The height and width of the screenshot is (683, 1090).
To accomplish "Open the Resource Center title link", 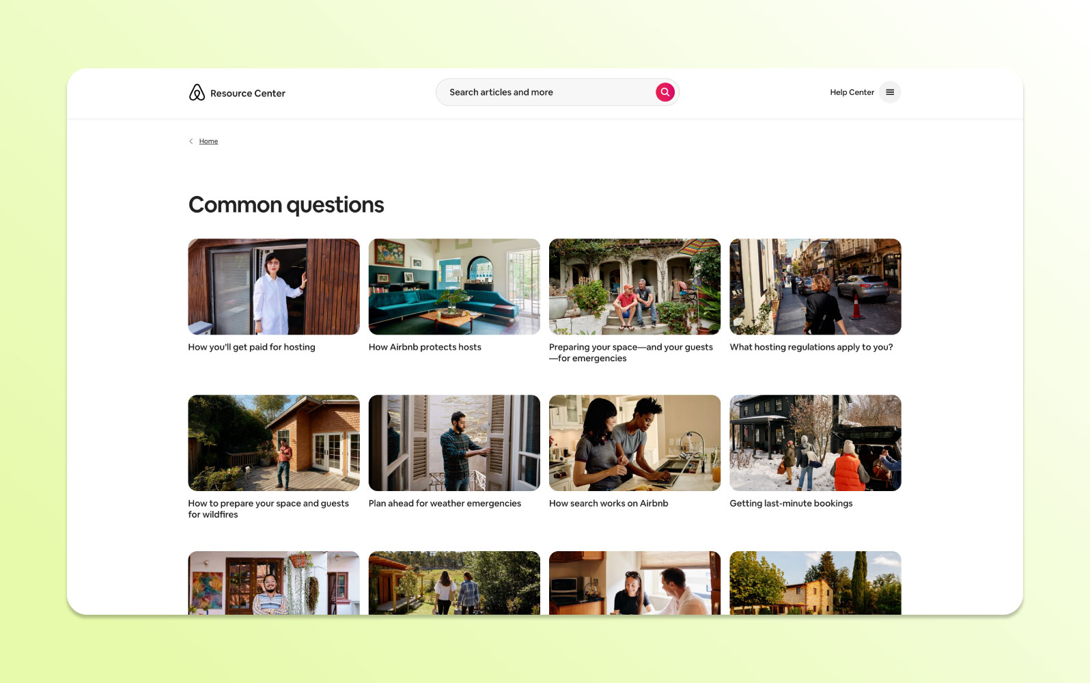I will [x=248, y=94].
